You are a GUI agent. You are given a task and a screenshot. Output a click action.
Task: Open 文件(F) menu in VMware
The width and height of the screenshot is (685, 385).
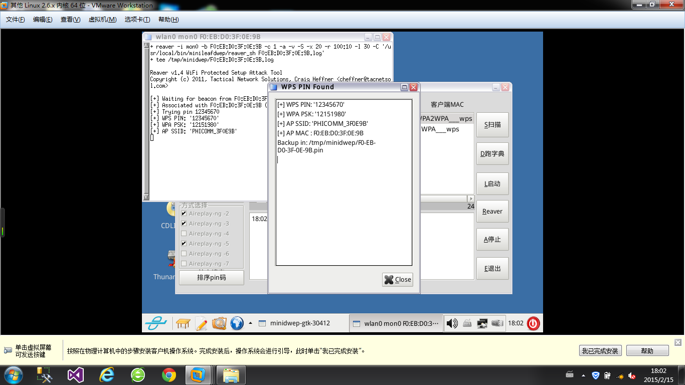click(x=16, y=20)
